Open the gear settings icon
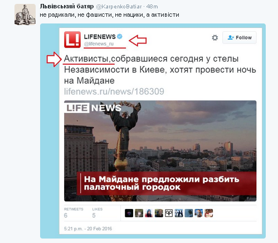Viewport: 278px width, 243px height. coord(215,37)
